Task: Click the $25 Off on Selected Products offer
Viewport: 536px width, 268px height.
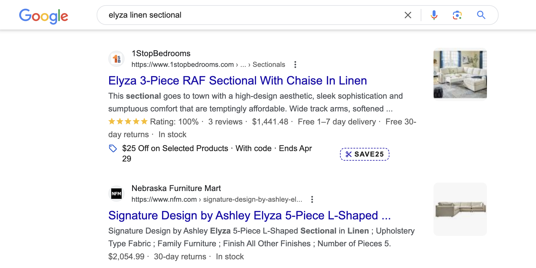Action: (x=175, y=148)
